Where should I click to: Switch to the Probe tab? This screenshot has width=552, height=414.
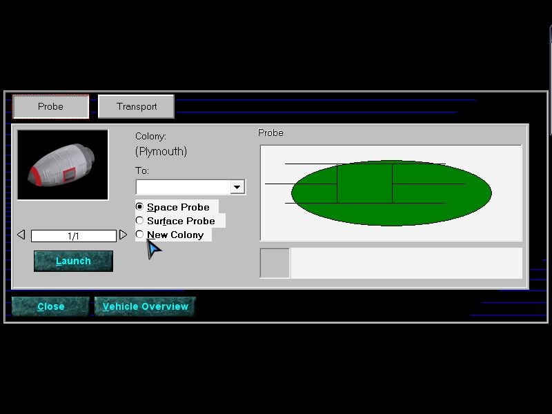pyautogui.click(x=50, y=106)
